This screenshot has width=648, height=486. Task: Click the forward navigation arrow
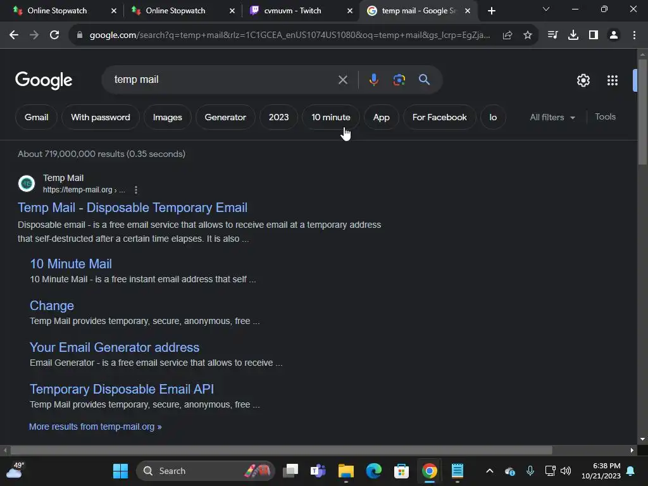[x=34, y=35]
